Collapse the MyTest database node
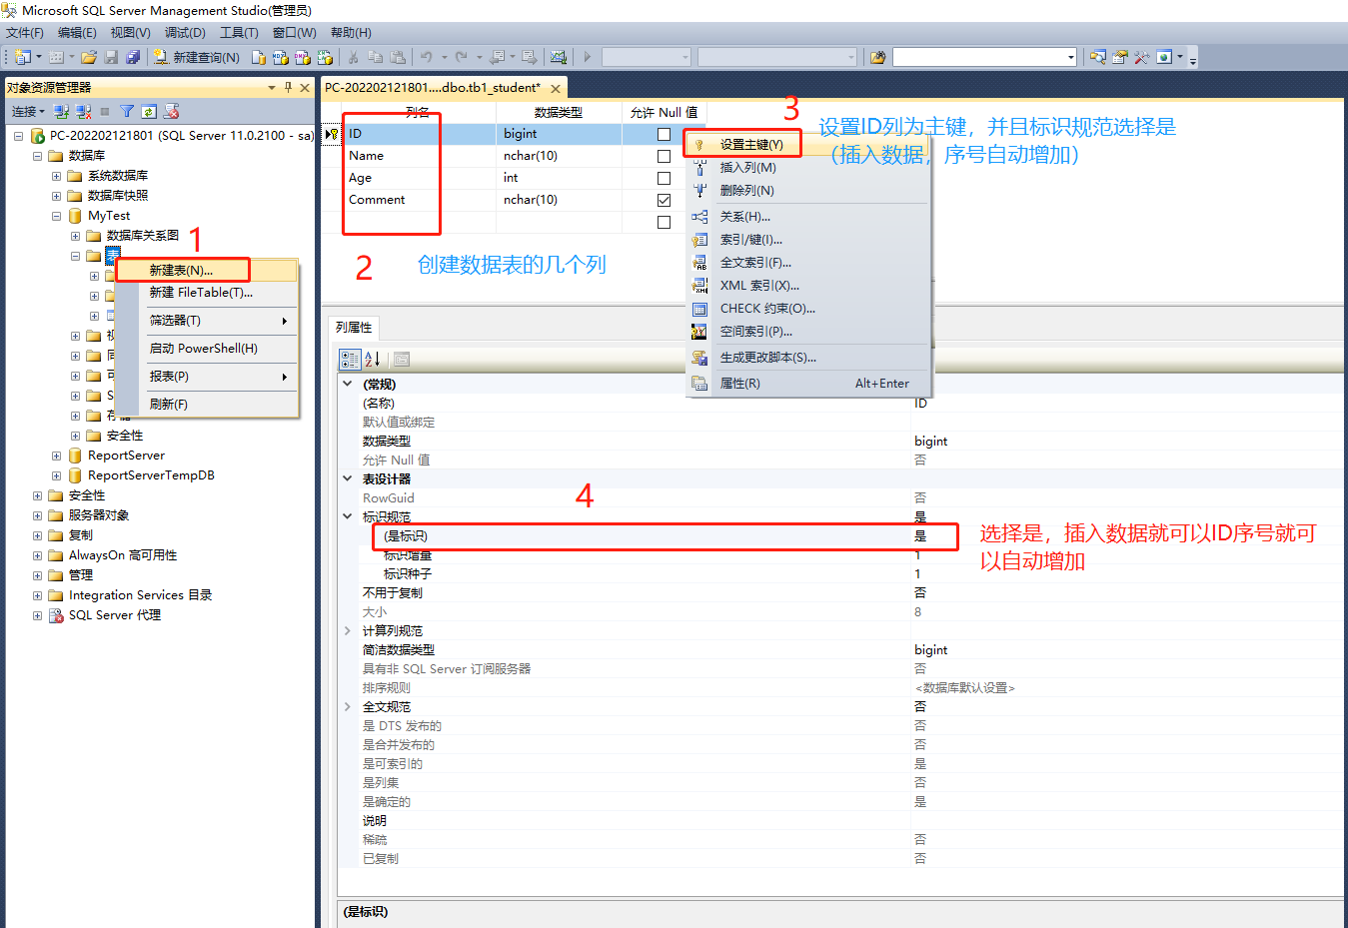The image size is (1348, 928). point(56,216)
